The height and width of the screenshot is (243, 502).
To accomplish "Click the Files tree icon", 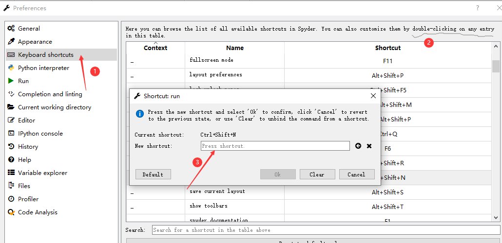I will [x=11, y=186].
